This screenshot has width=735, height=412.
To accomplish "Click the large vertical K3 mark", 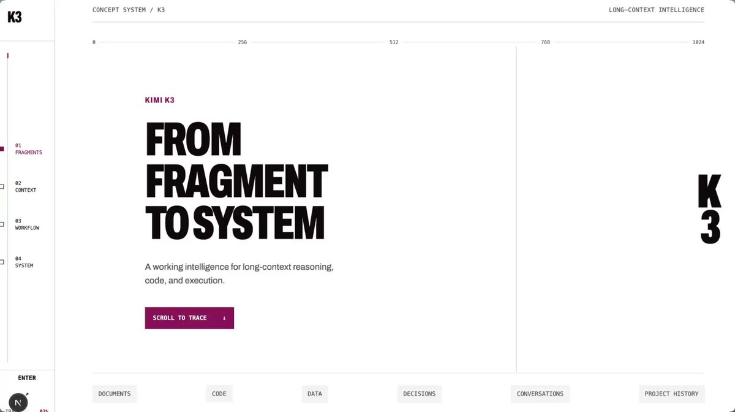I will click(x=710, y=210).
